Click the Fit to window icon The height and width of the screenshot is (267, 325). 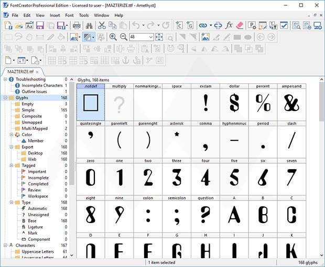click(x=159, y=37)
